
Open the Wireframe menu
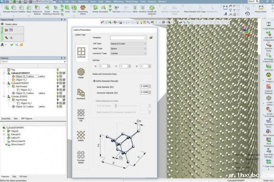coord(83,1)
